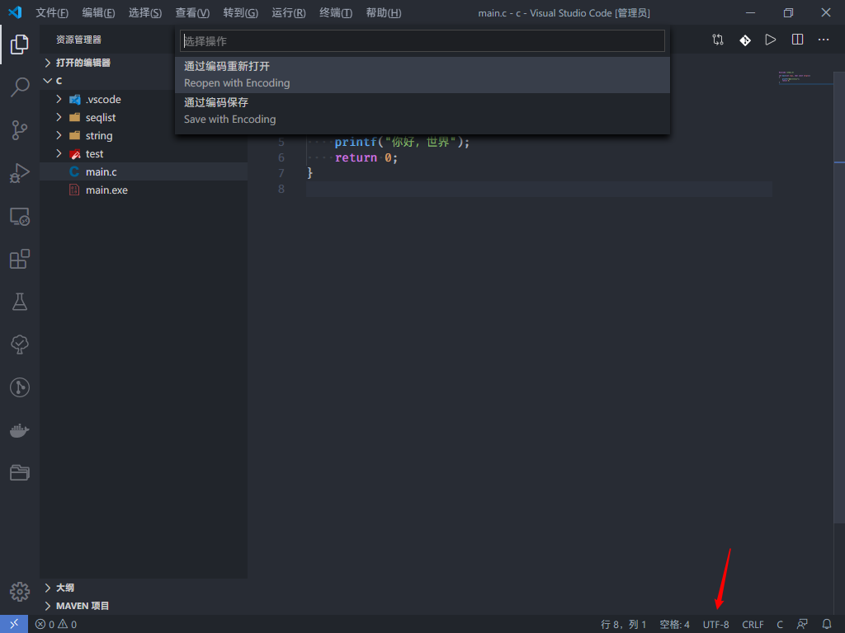
Task: Open the Manage gear settings icon
Action: [20, 591]
